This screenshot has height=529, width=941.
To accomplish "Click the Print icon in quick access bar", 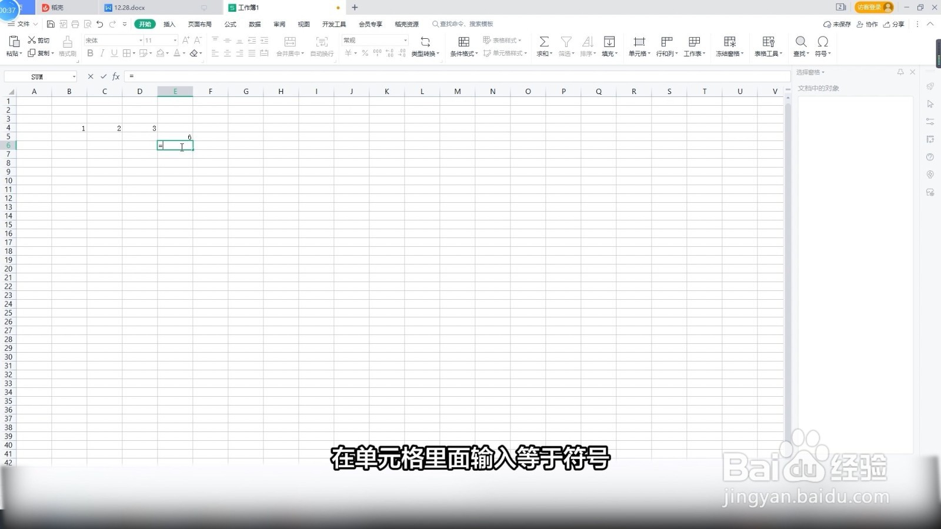I will (75, 24).
